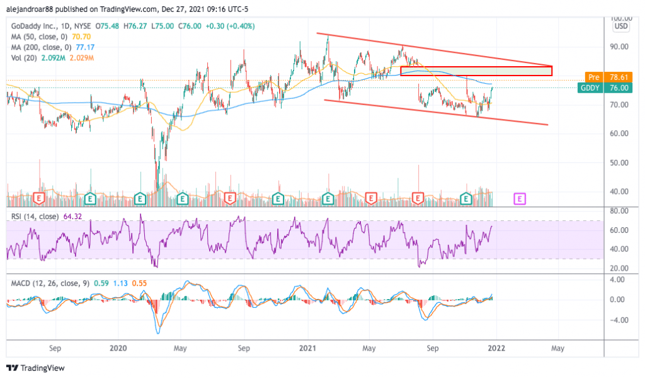Image resolution: width=645 pixels, height=379 pixels.
Task: Open the red earnings marker for August 2021
Action: (x=418, y=198)
